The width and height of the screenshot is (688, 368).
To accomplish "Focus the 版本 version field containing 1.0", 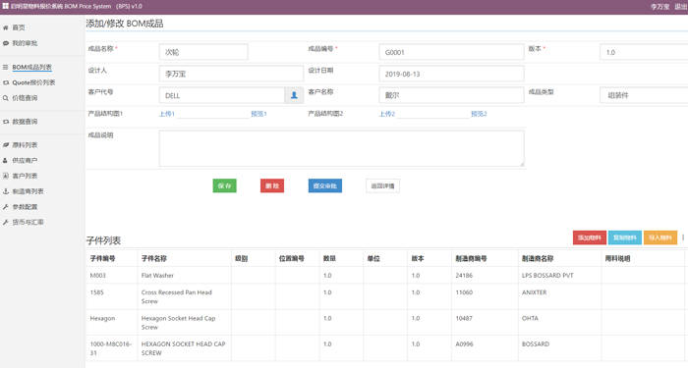I will (x=644, y=52).
